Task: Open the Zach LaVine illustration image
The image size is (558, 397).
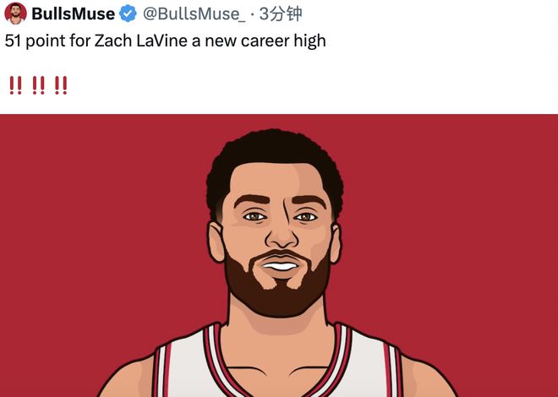Action: click(279, 253)
